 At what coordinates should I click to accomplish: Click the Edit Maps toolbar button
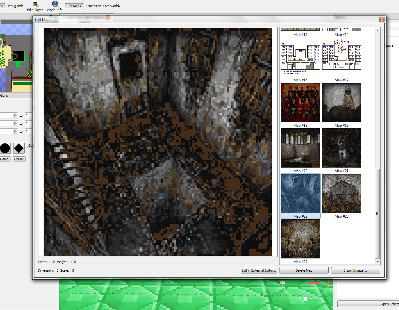[x=74, y=6]
